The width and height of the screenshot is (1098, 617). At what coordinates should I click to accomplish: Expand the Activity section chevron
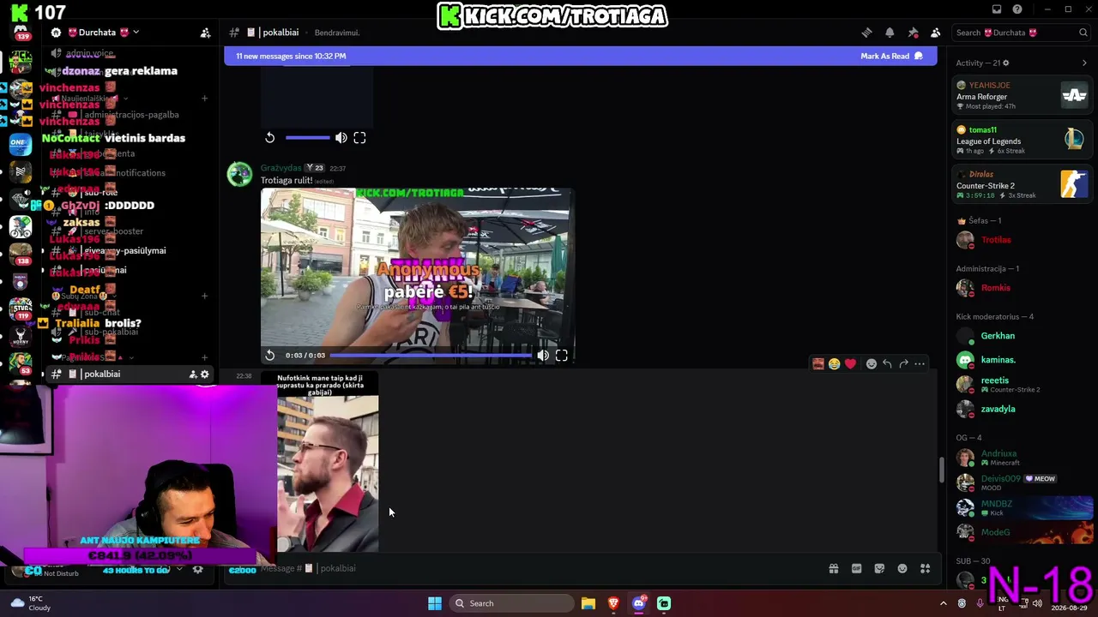point(1084,63)
